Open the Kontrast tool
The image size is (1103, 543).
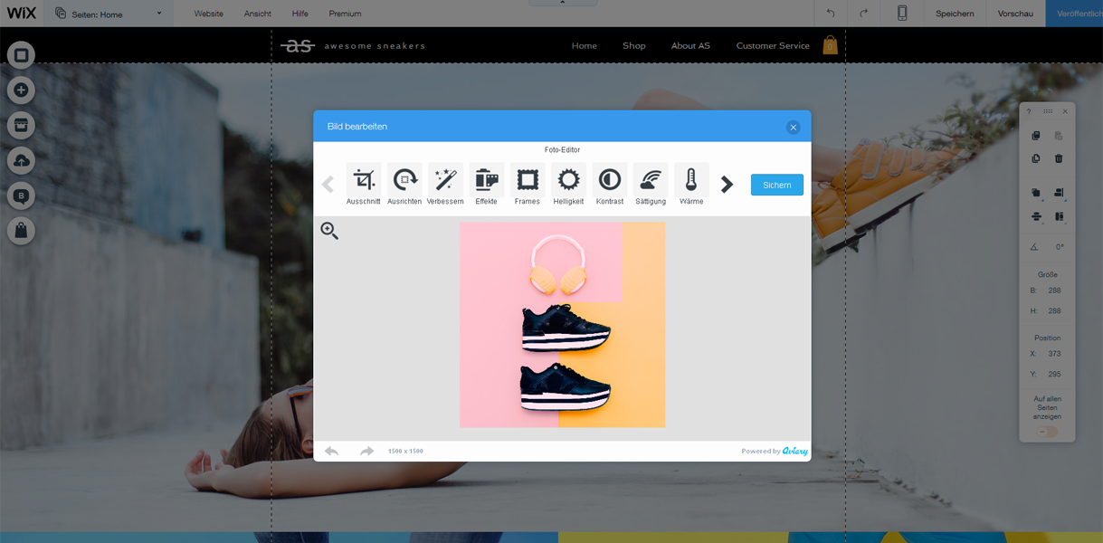[610, 181]
